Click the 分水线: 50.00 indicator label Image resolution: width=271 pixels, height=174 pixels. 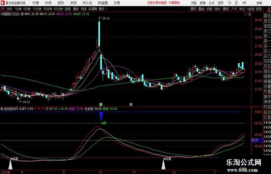(93, 109)
